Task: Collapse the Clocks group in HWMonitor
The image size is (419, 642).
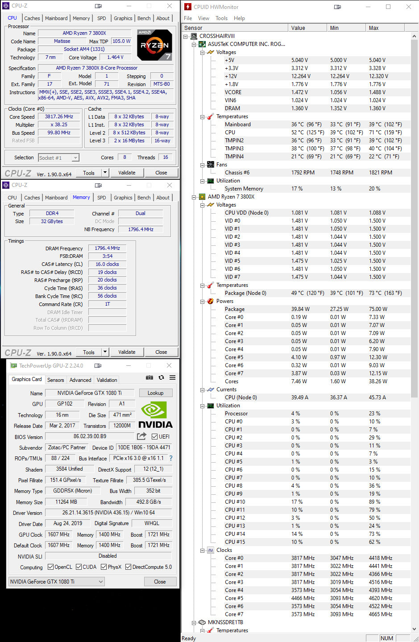Action: [x=202, y=550]
